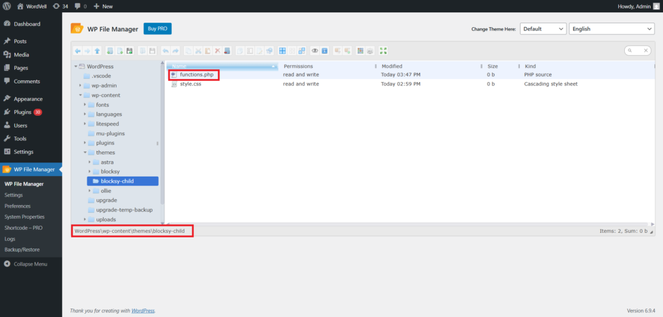Edit file toolbar icon

coord(260,50)
